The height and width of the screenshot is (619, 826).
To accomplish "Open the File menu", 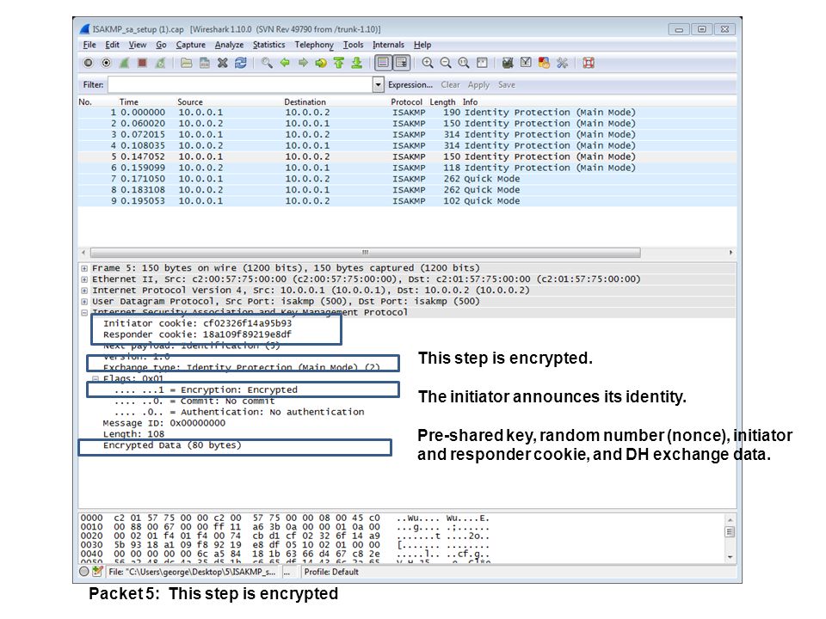I will tap(89, 45).
